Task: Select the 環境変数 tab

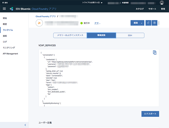Action: 101,35
